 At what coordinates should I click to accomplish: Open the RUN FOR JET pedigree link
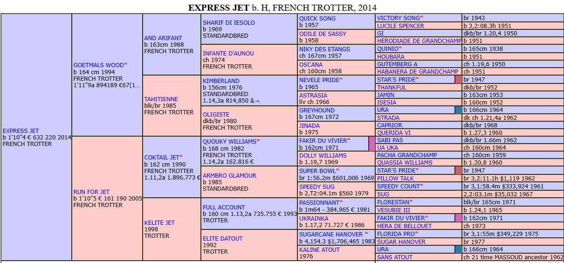click(x=91, y=192)
